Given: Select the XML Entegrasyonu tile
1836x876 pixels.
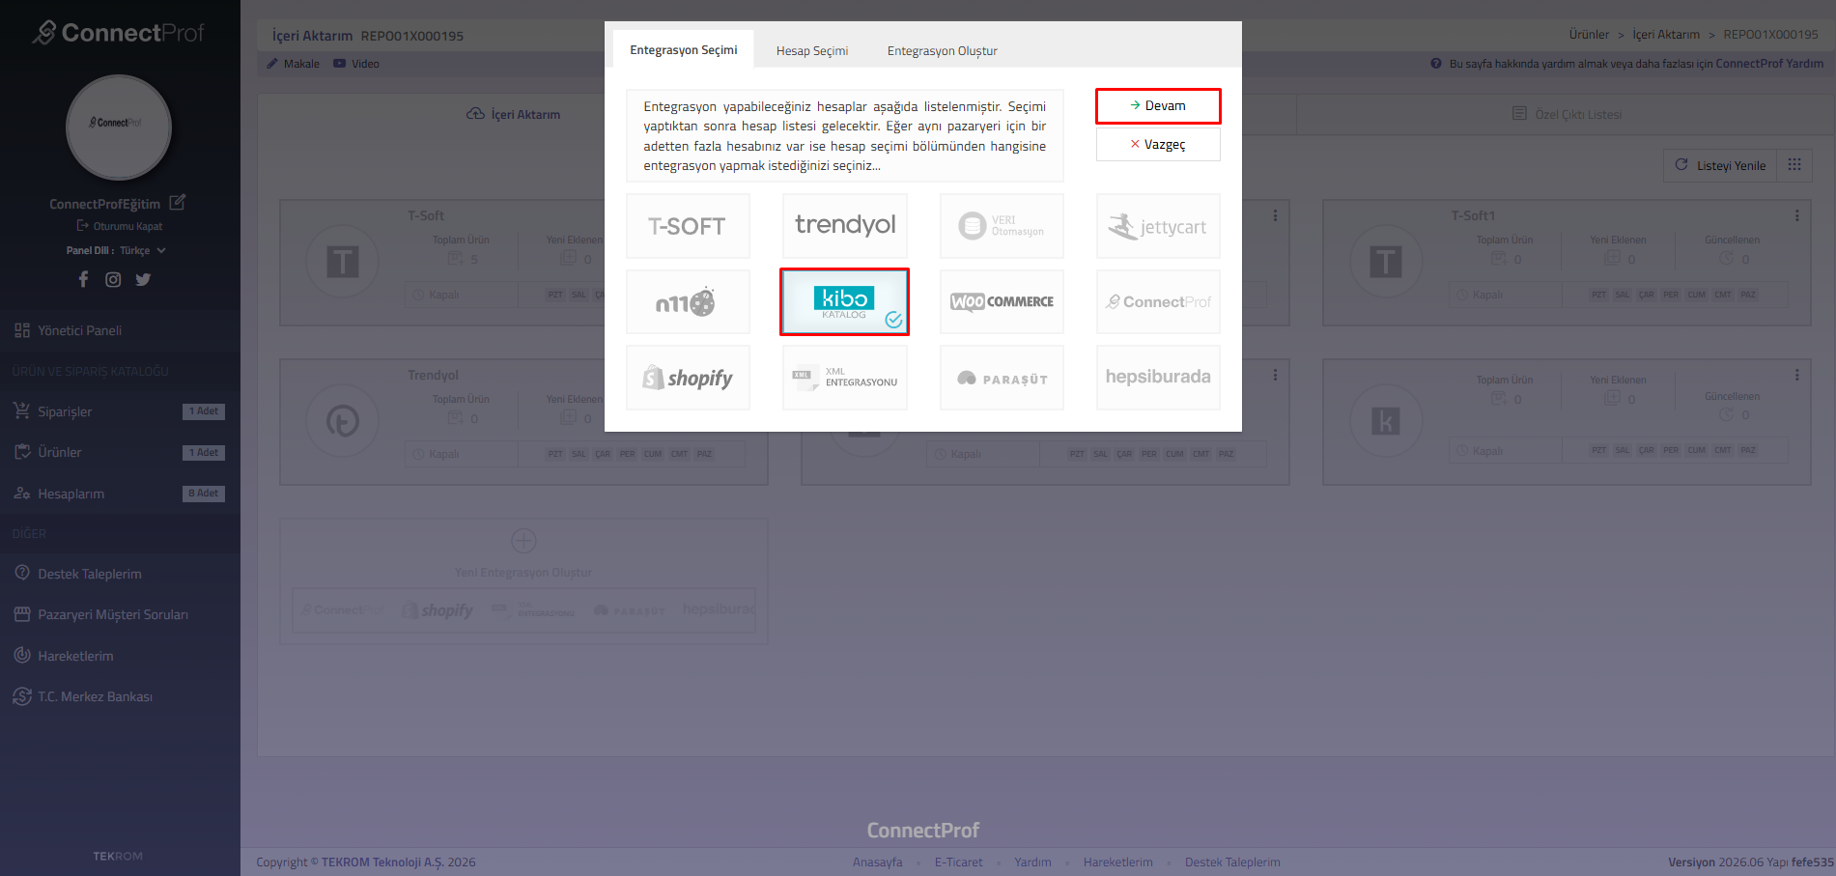Looking at the screenshot, I should pyautogui.click(x=844, y=378).
